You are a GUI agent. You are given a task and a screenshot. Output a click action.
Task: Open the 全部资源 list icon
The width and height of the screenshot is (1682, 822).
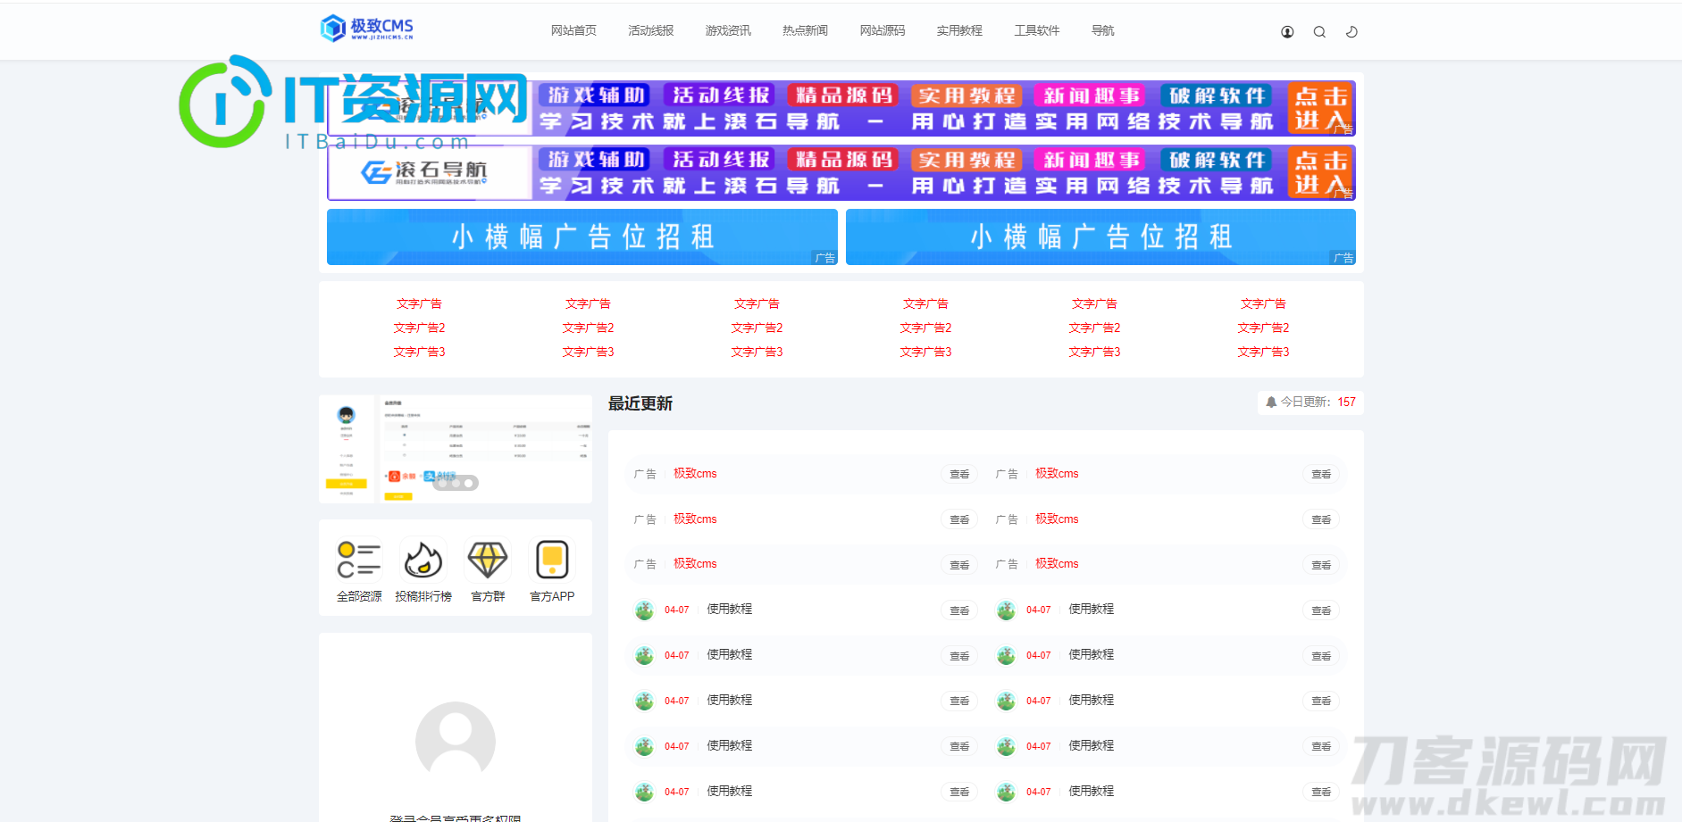[359, 560]
